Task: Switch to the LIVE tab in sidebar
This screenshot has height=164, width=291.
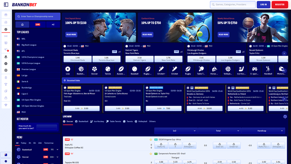Action: pos(38,25)
